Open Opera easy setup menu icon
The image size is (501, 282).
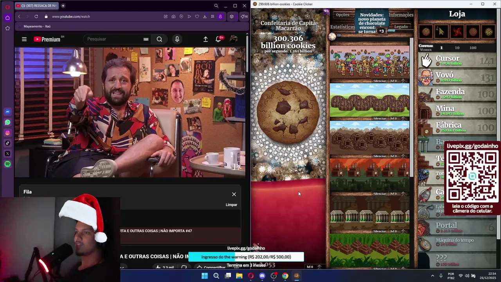213,16
